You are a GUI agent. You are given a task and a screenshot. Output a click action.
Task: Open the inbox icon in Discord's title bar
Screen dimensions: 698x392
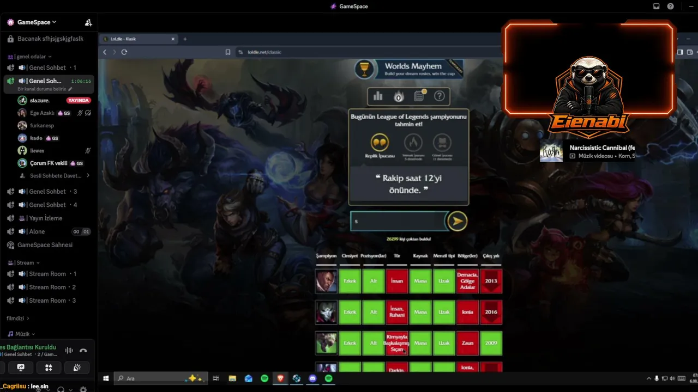point(657,7)
